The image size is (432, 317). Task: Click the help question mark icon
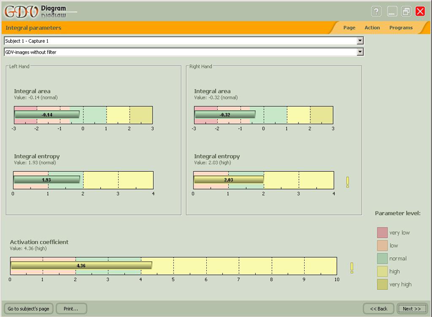(376, 12)
